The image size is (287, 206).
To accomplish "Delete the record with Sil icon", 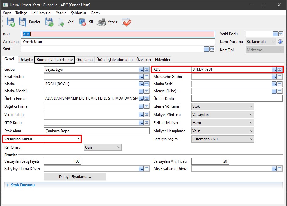I will pos(83,22).
